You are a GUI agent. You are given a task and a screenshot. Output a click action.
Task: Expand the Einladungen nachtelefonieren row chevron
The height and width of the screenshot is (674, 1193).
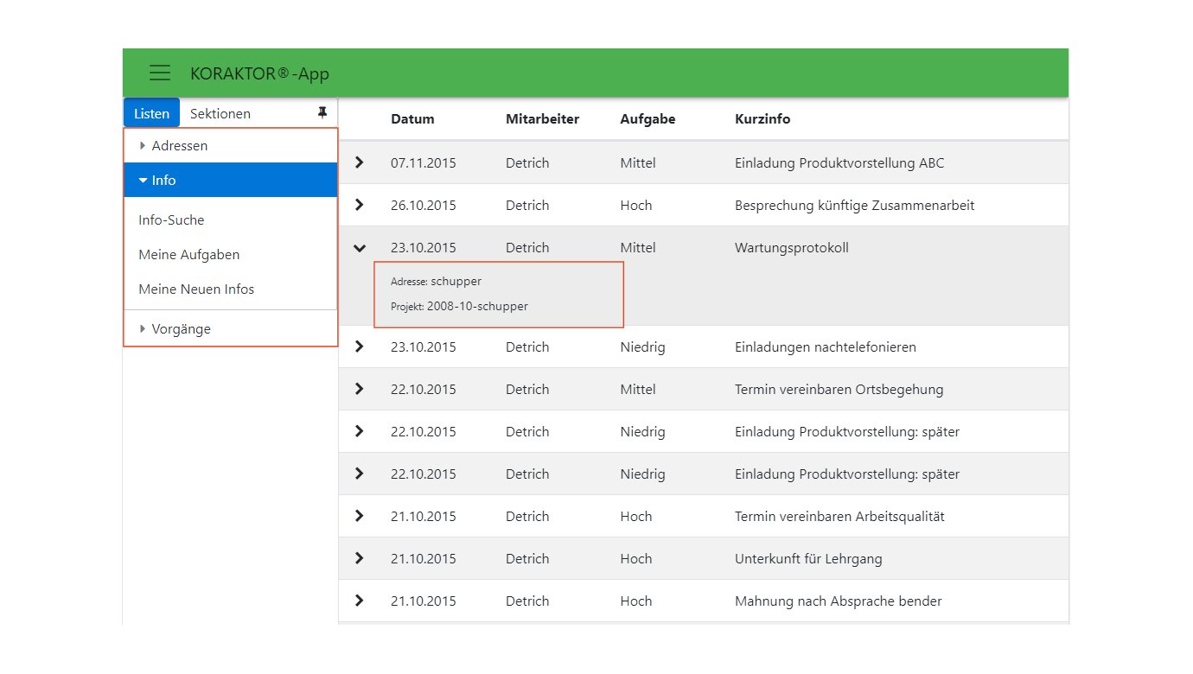tap(360, 347)
